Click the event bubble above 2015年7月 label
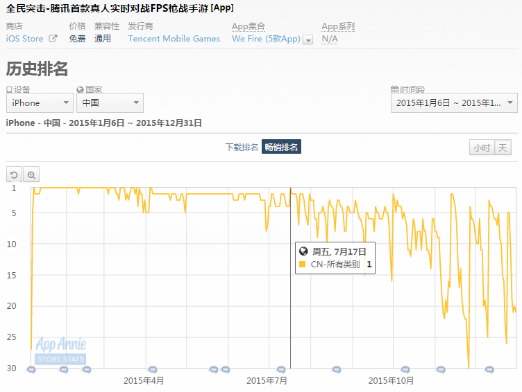This screenshot has width=522, height=392. coord(281,370)
